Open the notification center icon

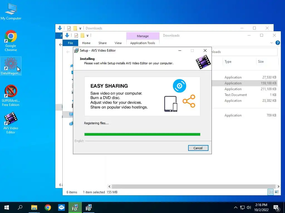coord(276,208)
